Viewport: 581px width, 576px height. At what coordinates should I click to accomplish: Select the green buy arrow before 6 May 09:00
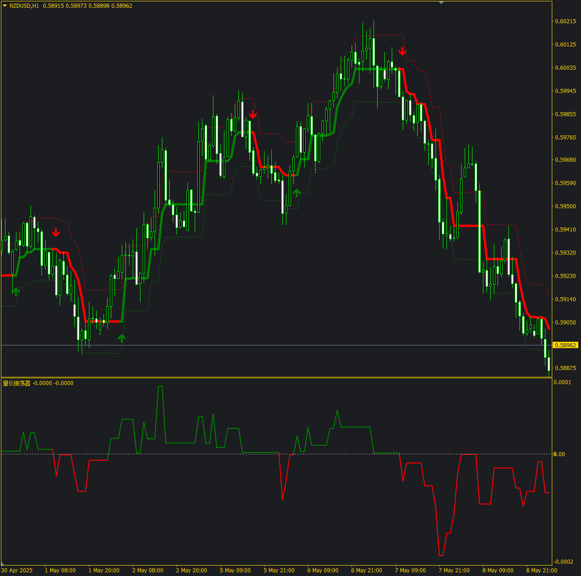coord(297,193)
